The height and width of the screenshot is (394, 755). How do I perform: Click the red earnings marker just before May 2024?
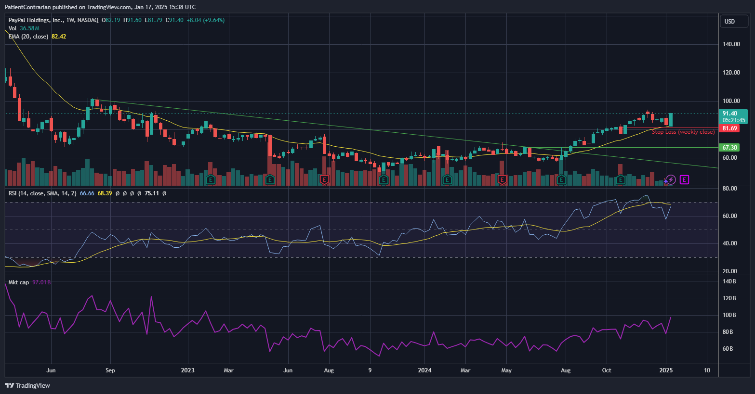502,180
